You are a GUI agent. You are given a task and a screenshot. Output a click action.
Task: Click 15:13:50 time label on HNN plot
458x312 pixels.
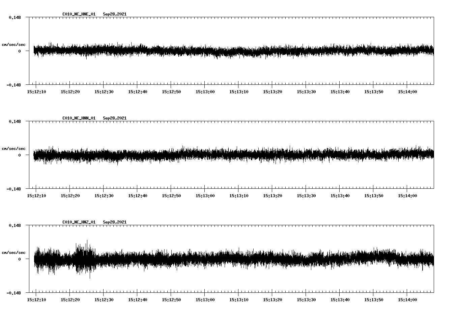374,196
